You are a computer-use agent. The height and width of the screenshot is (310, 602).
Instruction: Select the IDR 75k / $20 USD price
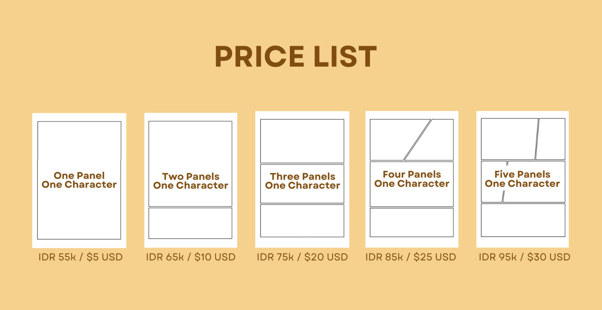(x=302, y=257)
